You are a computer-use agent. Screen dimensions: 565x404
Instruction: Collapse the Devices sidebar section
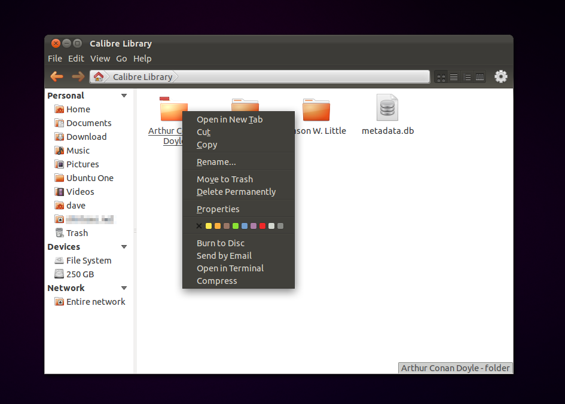pyautogui.click(x=124, y=247)
